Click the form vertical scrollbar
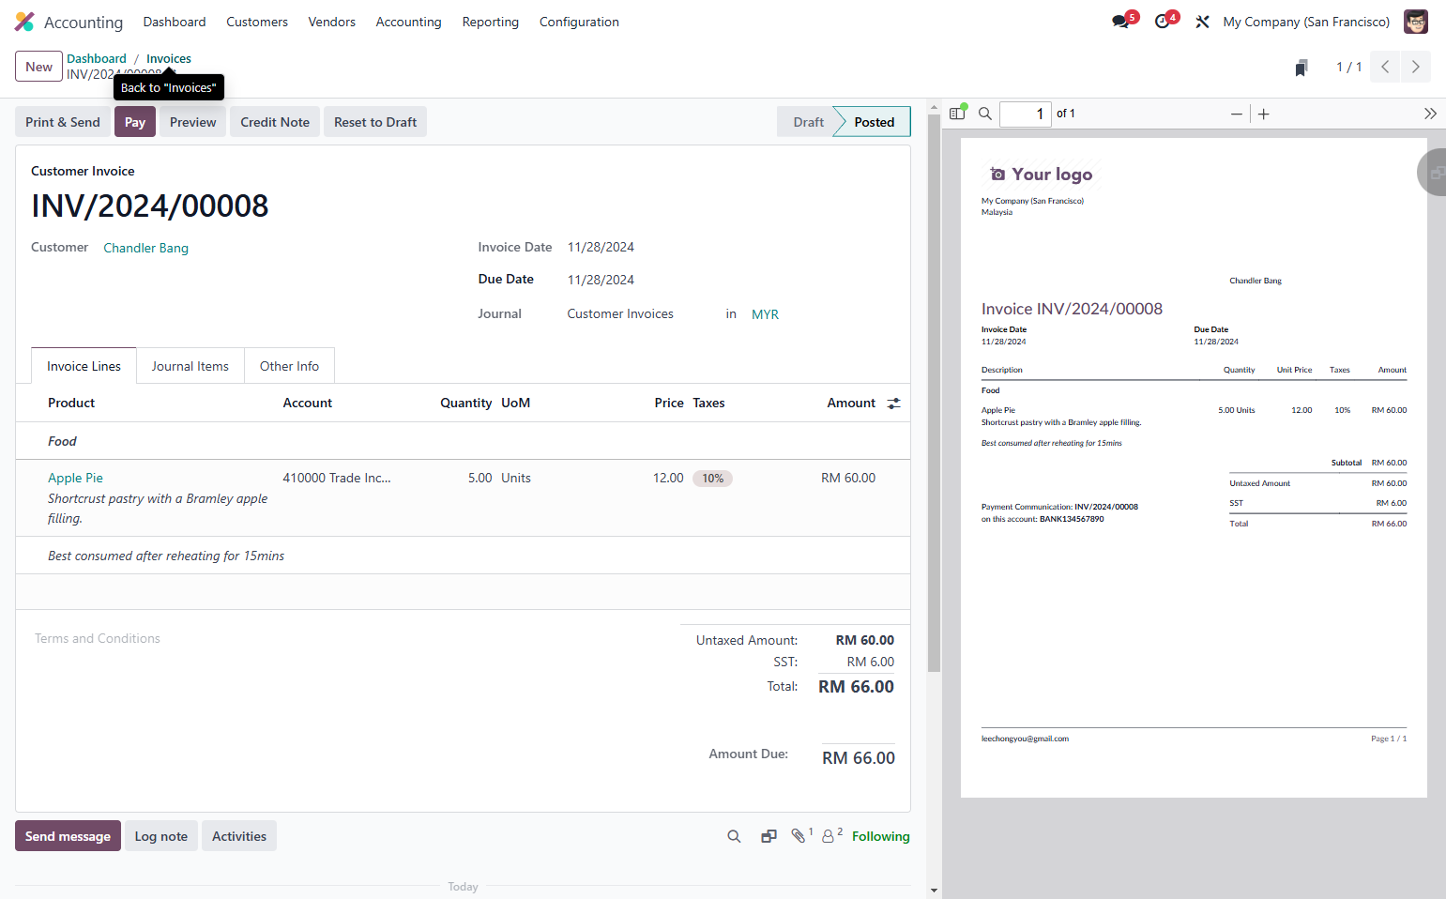This screenshot has height=899, width=1446. pos(934,392)
